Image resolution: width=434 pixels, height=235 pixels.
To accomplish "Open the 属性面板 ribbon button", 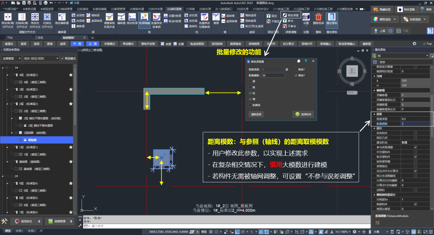I will (332, 19).
